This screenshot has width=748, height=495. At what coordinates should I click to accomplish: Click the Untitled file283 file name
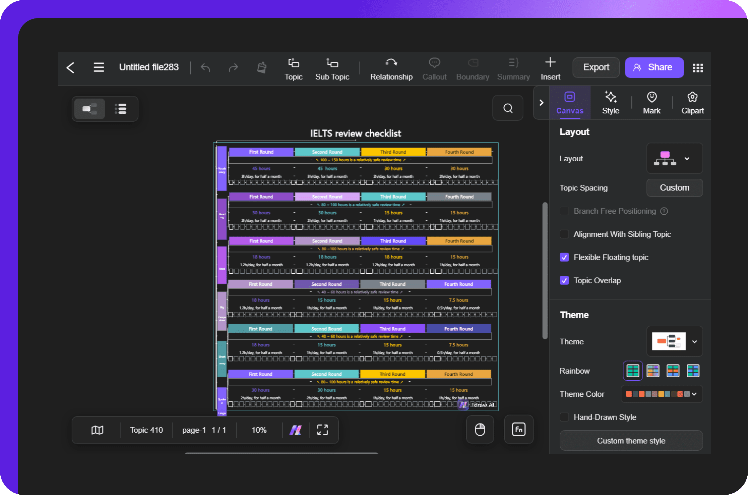pos(149,67)
